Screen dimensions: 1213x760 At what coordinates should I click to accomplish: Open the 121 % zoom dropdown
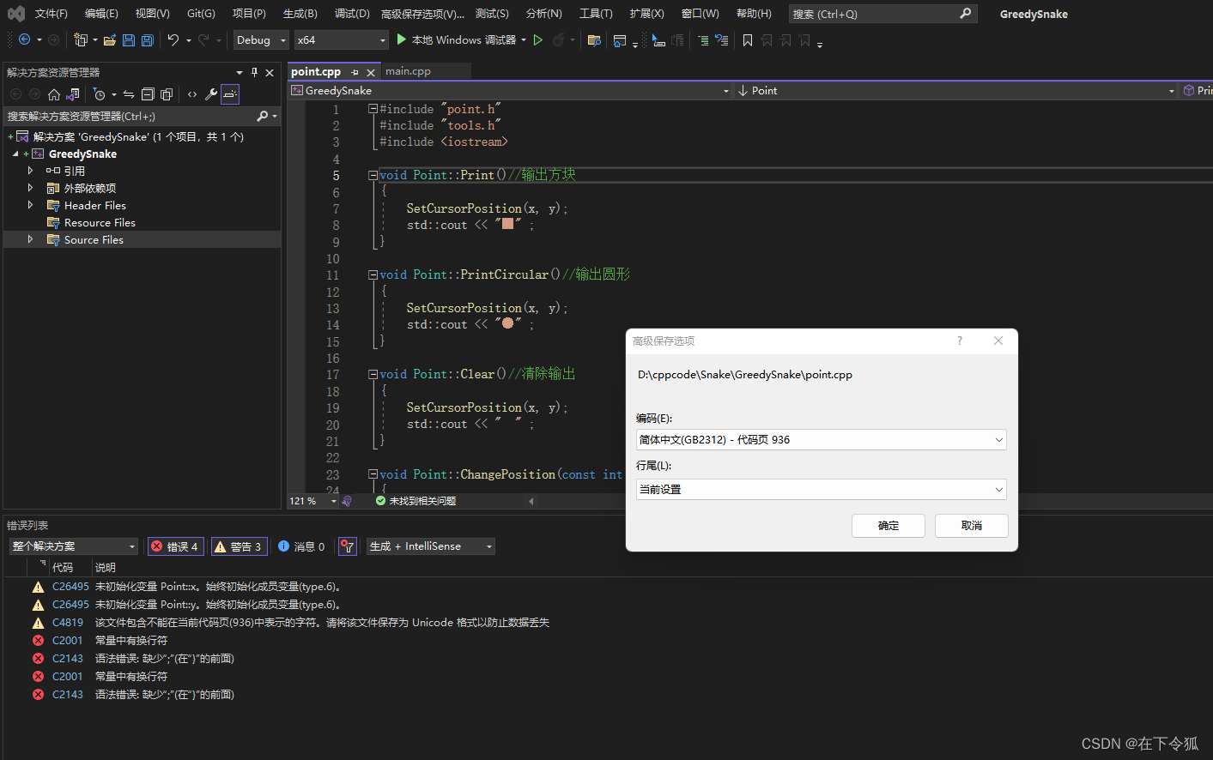(x=333, y=501)
